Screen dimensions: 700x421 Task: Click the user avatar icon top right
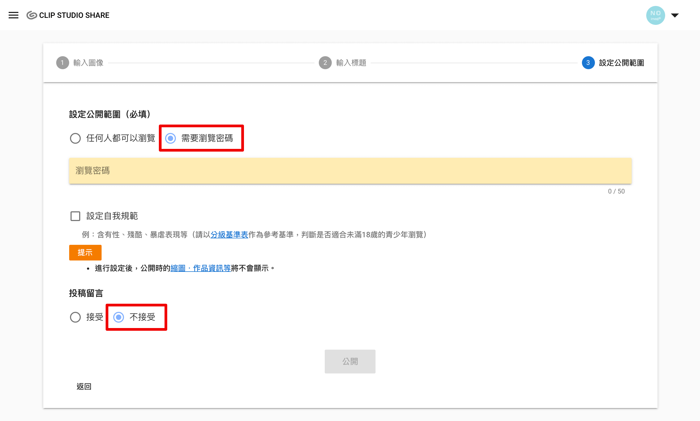click(655, 15)
